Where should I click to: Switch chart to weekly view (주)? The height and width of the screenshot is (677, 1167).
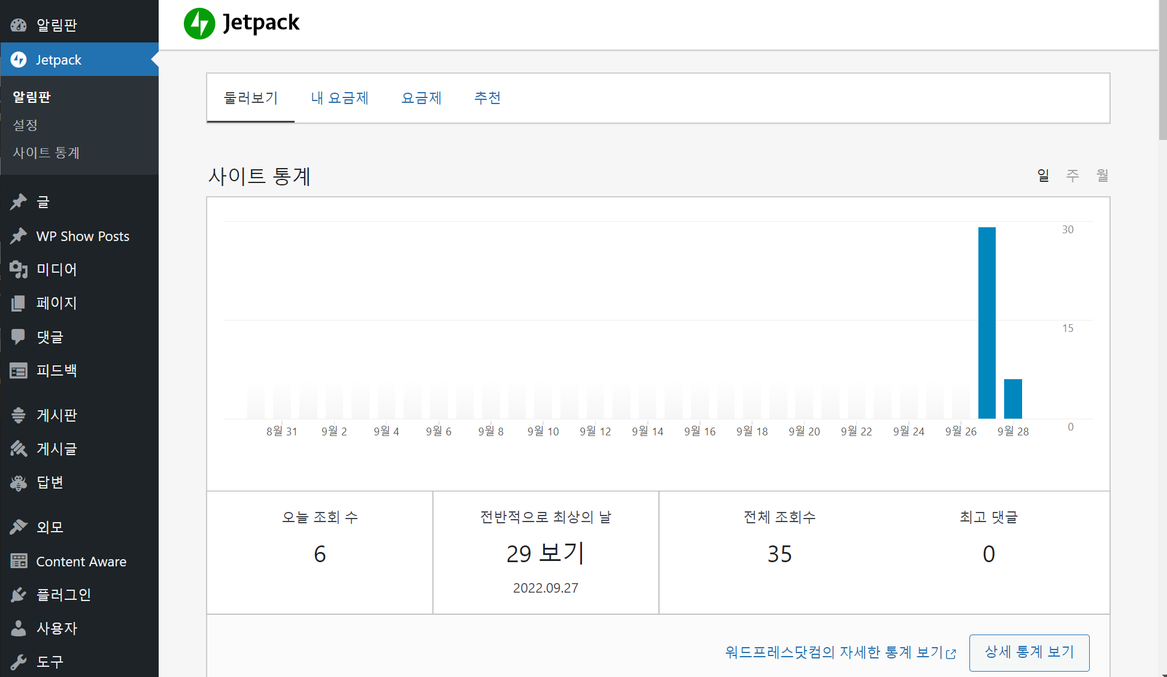(1072, 175)
